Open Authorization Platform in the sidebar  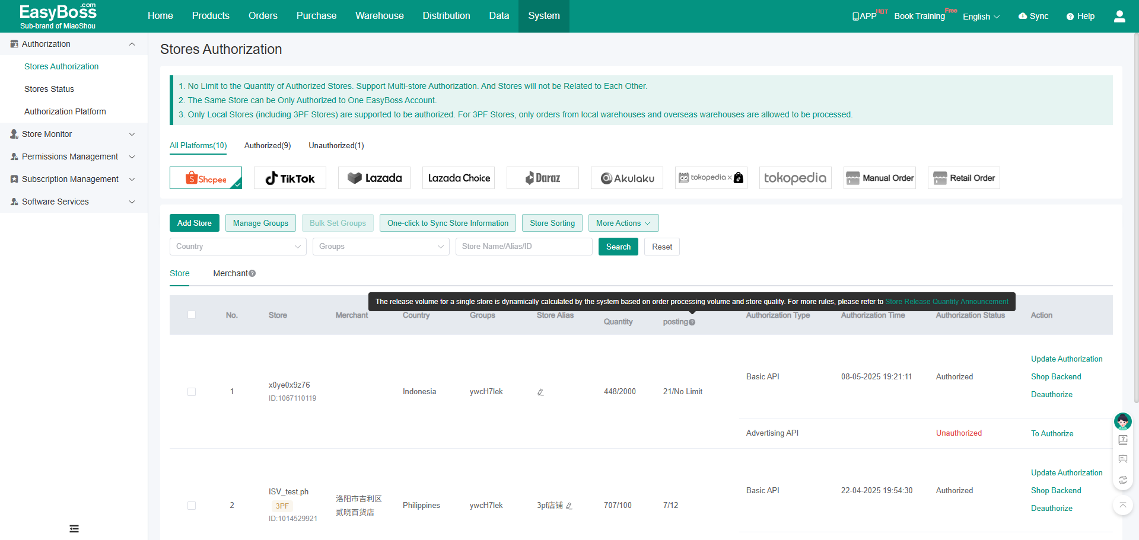[x=65, y=111]
